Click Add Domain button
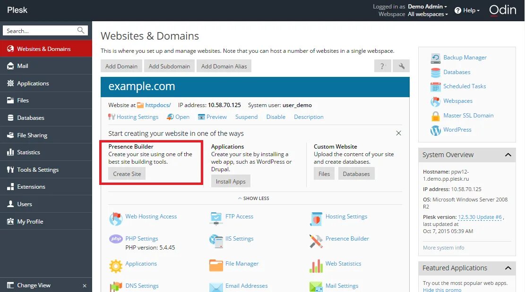The width and height of the screenshot is (525, 292). [121, 66]
